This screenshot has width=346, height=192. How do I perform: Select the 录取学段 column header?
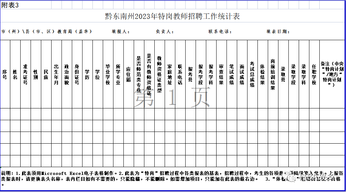click(294, 74)
